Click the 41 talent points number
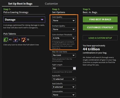 click(x=10, y=40)
